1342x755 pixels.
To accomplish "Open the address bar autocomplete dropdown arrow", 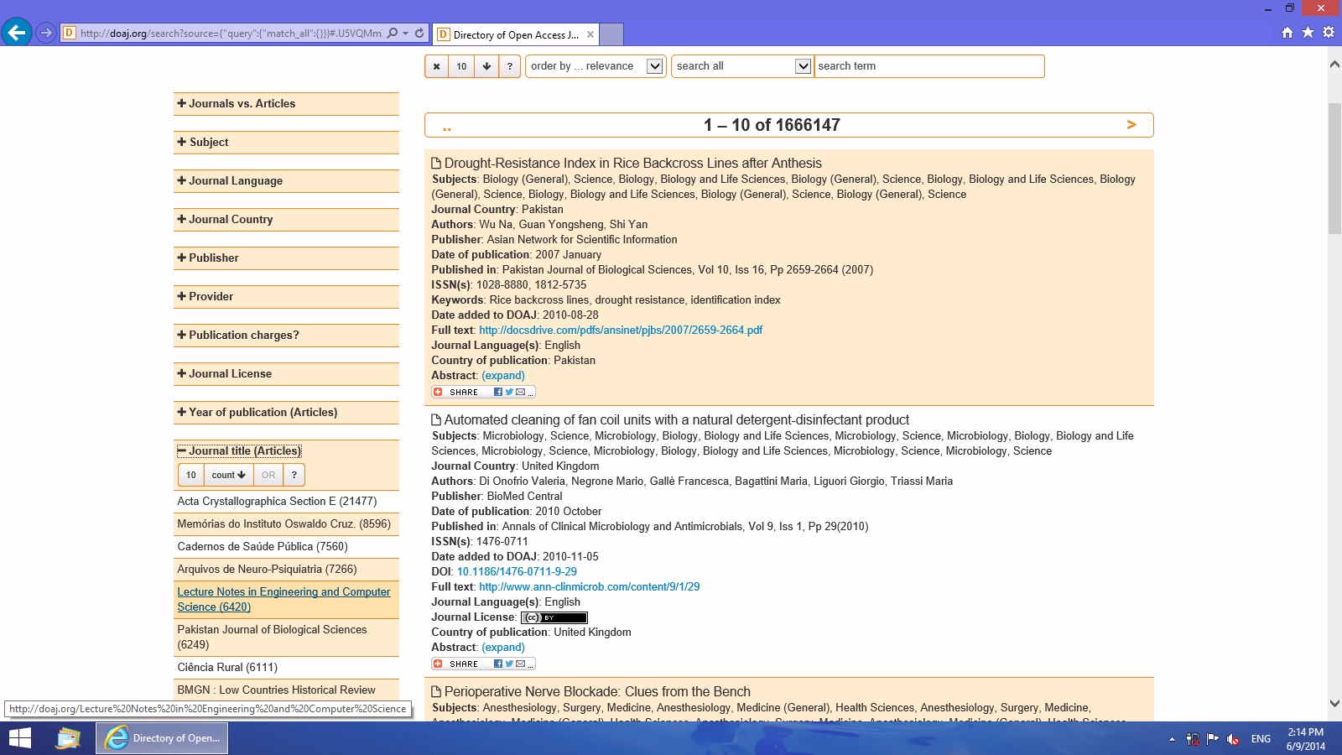I will point(406,34).
